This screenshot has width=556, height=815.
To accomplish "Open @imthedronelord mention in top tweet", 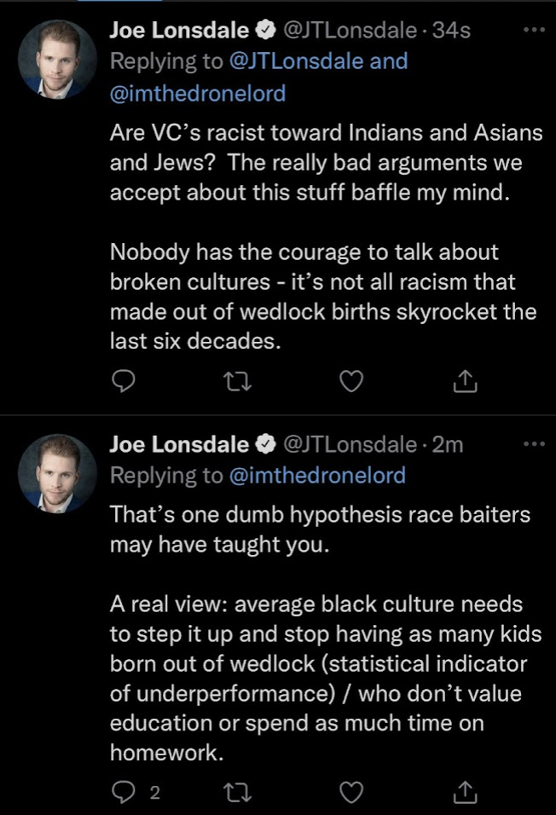I will (198, 94).
